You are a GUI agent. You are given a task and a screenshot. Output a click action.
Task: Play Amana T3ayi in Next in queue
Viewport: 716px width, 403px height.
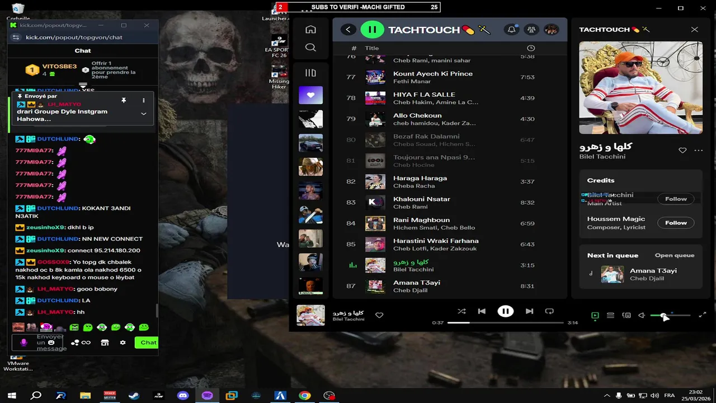coord(640,274)
